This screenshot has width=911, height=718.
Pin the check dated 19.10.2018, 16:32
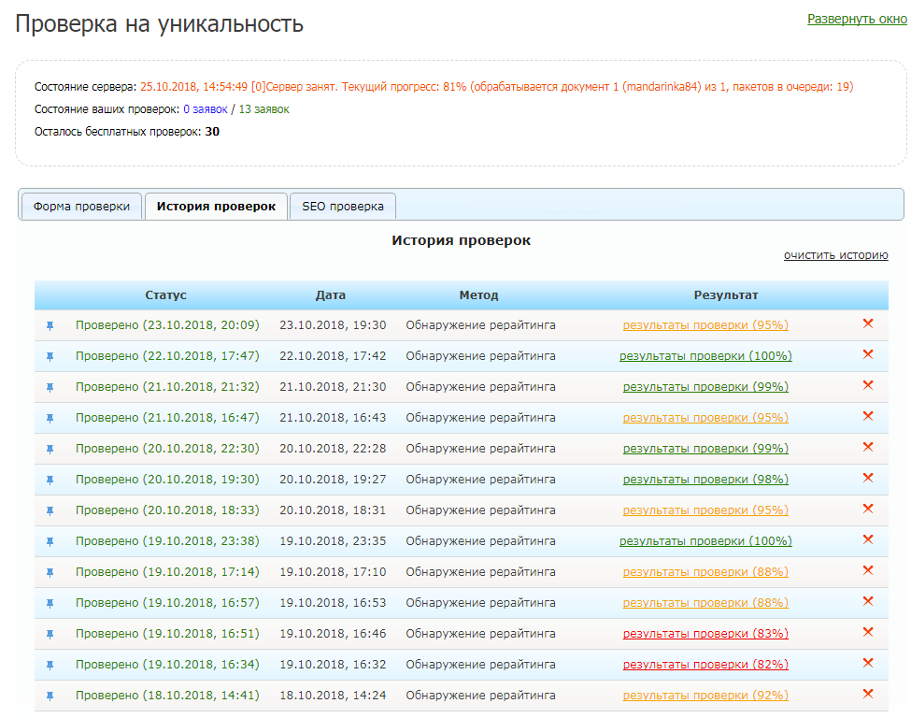50,665
